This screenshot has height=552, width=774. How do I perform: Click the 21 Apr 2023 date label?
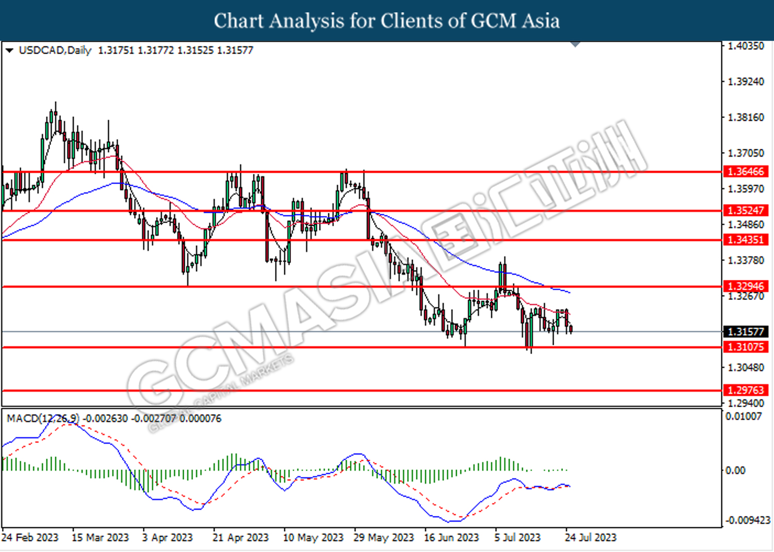[240, 538]
